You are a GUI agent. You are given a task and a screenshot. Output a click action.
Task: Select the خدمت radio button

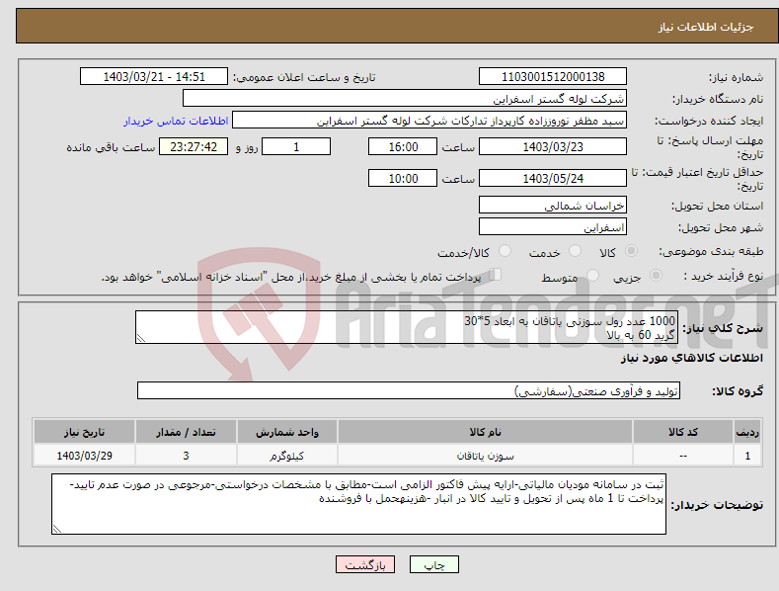click(x=575, y=251)
